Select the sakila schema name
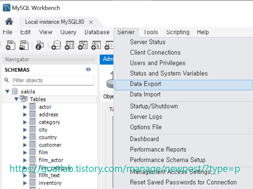The image size is (253, 189). 28,91
